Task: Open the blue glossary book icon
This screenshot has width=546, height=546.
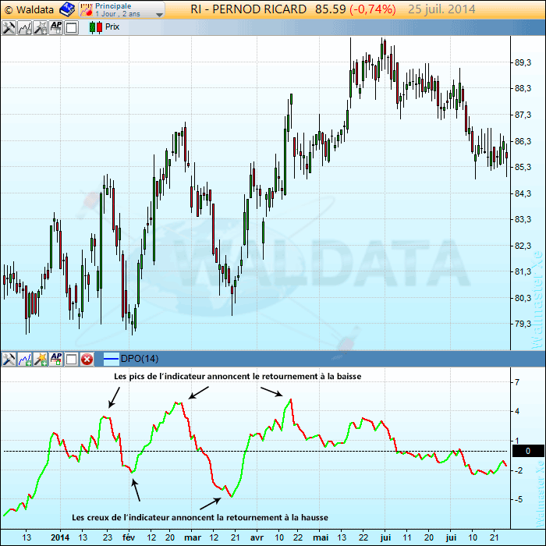Action: pyautogui.click(x=67, y=9)
